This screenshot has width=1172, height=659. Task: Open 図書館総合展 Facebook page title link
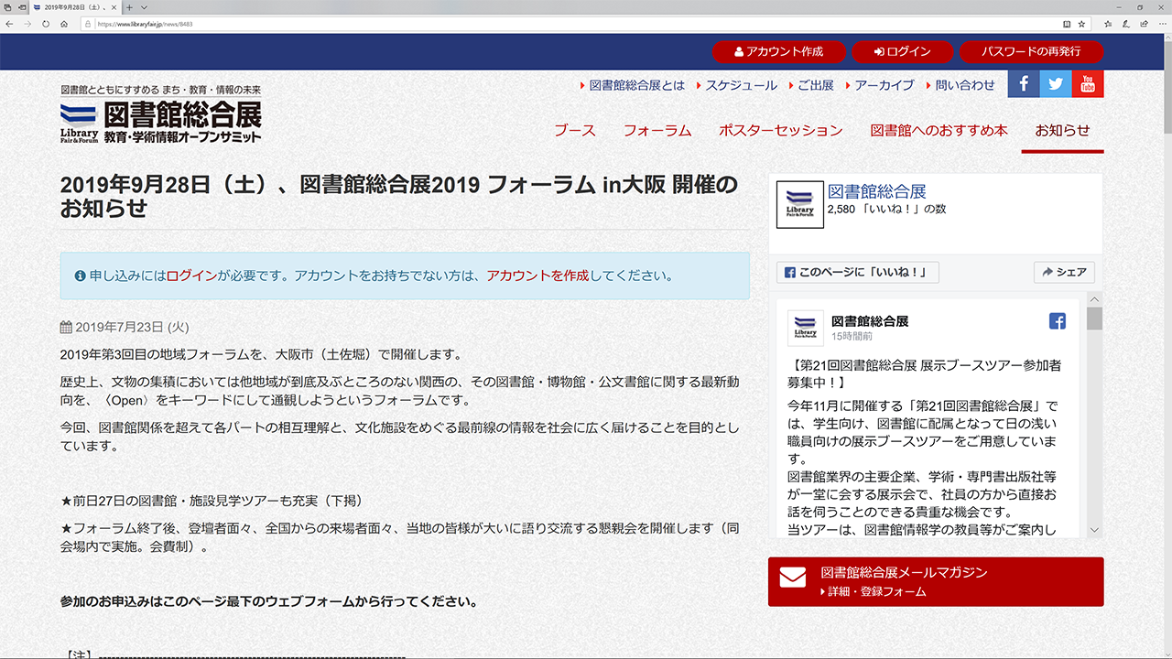877,191
